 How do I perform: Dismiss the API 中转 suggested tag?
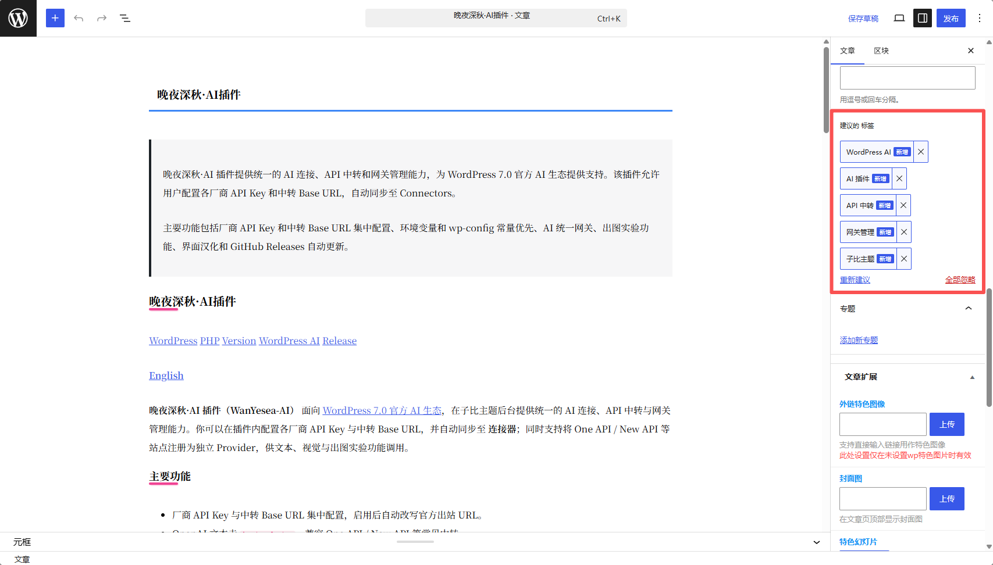pyautogui.click(x=903, y=205)
